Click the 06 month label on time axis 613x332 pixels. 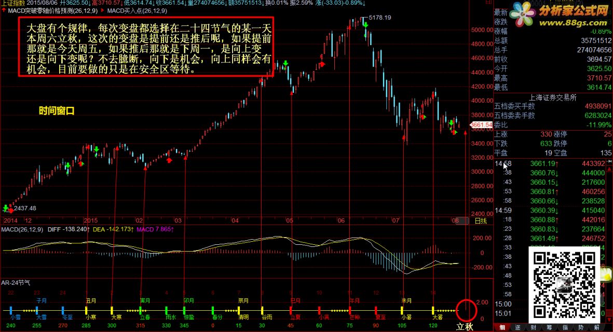(342, 220)
